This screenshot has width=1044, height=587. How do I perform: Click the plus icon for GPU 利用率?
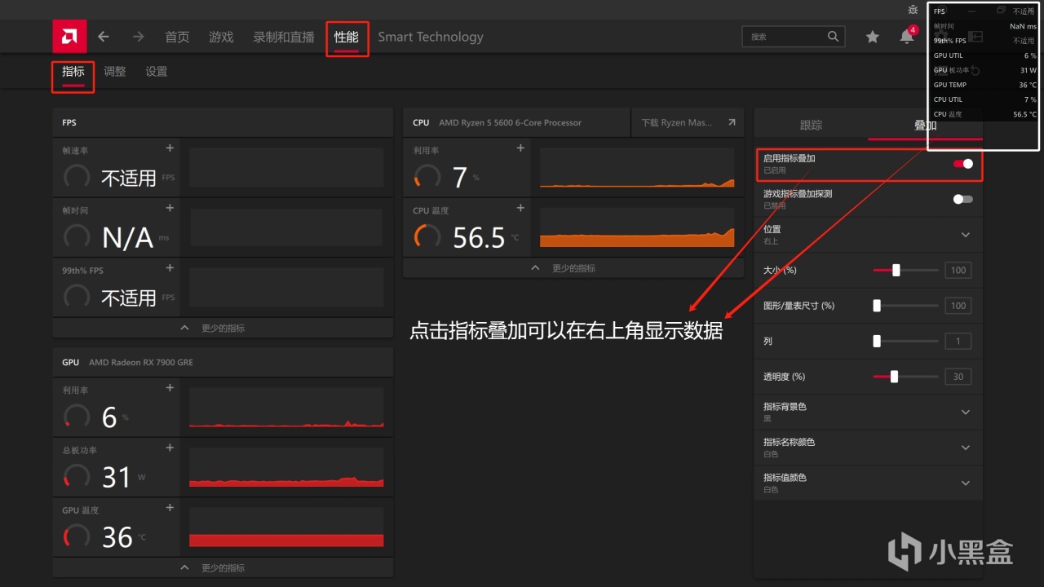click(x=170, y=388)
